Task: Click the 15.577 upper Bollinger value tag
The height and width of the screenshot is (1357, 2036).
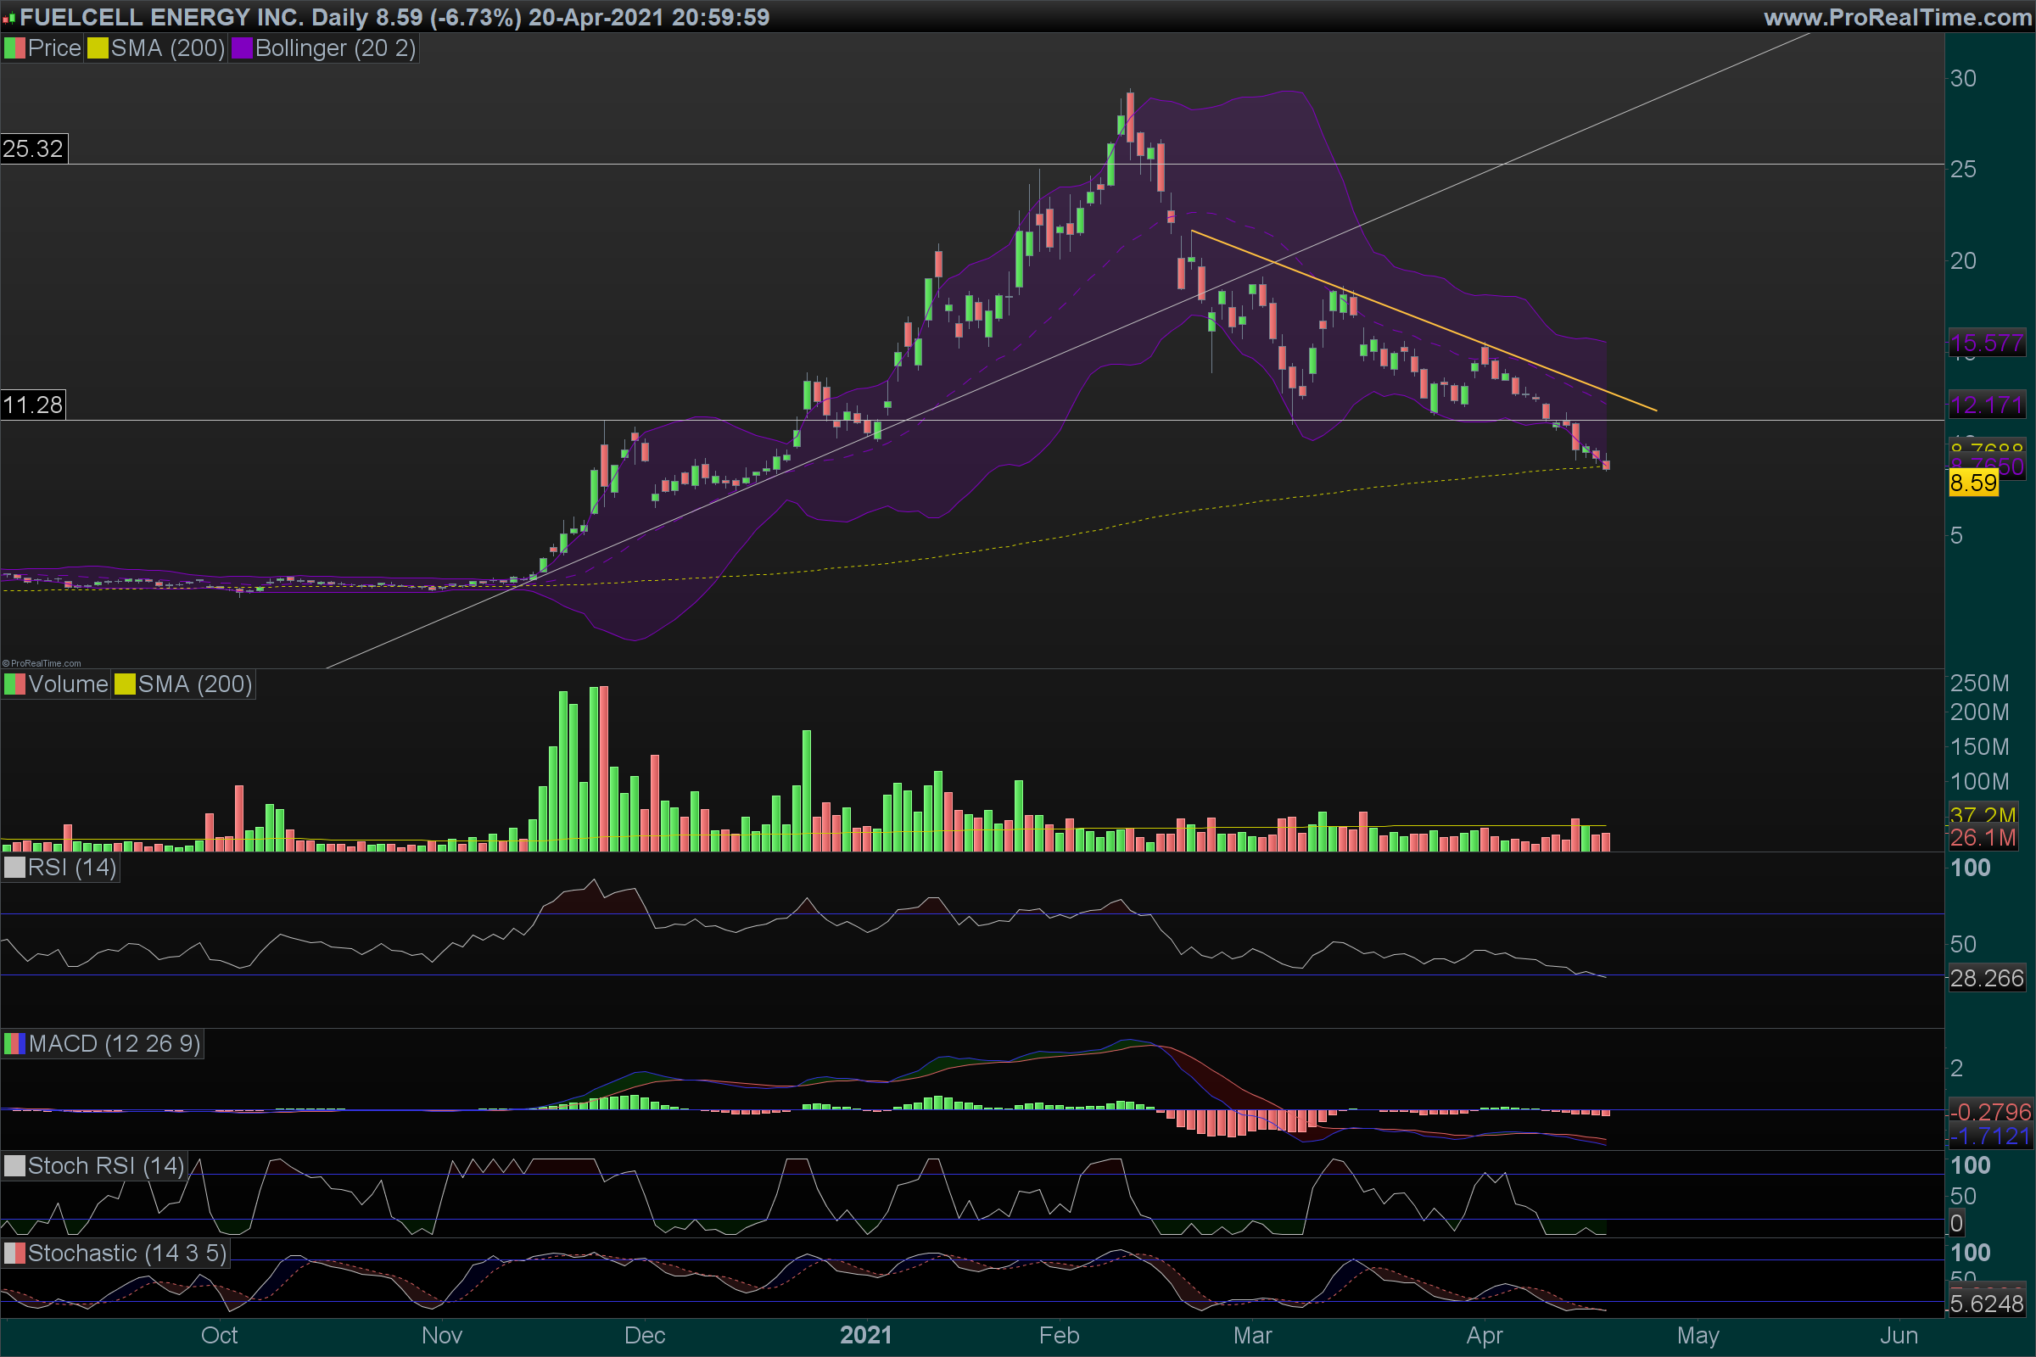Action: point(1986,343)
